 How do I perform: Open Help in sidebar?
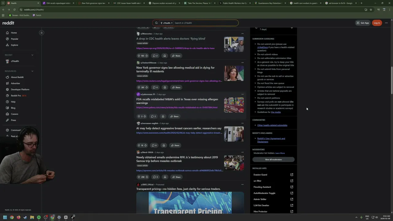click(x=13, y=102)
